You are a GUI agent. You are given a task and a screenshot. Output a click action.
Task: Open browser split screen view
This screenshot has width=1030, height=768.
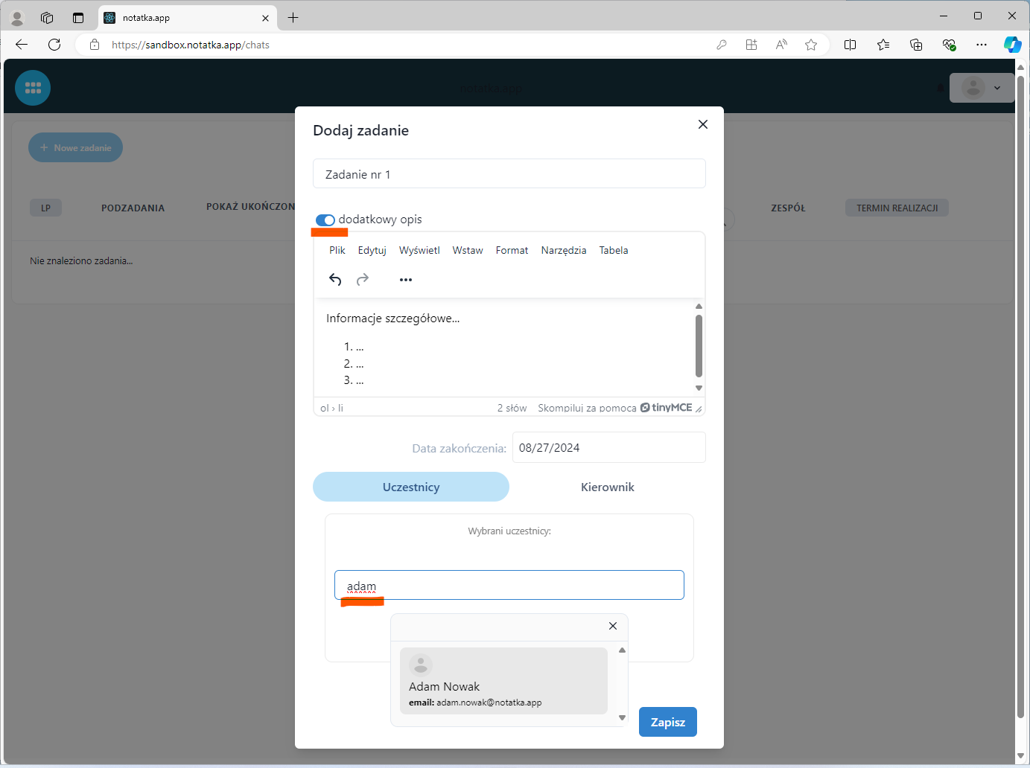[x=850, y=45]
